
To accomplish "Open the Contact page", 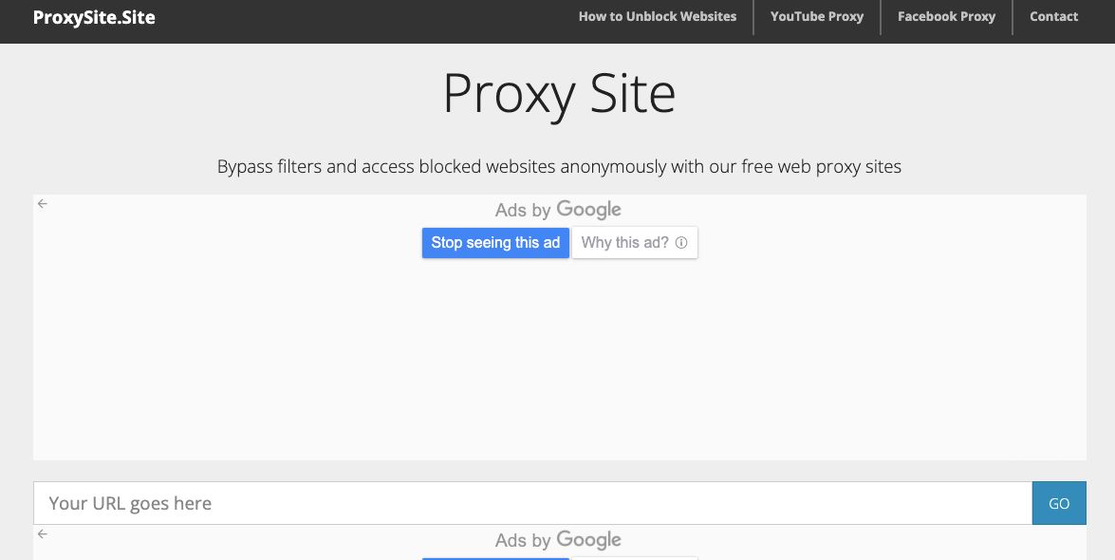I will (x=1053, y=16).
